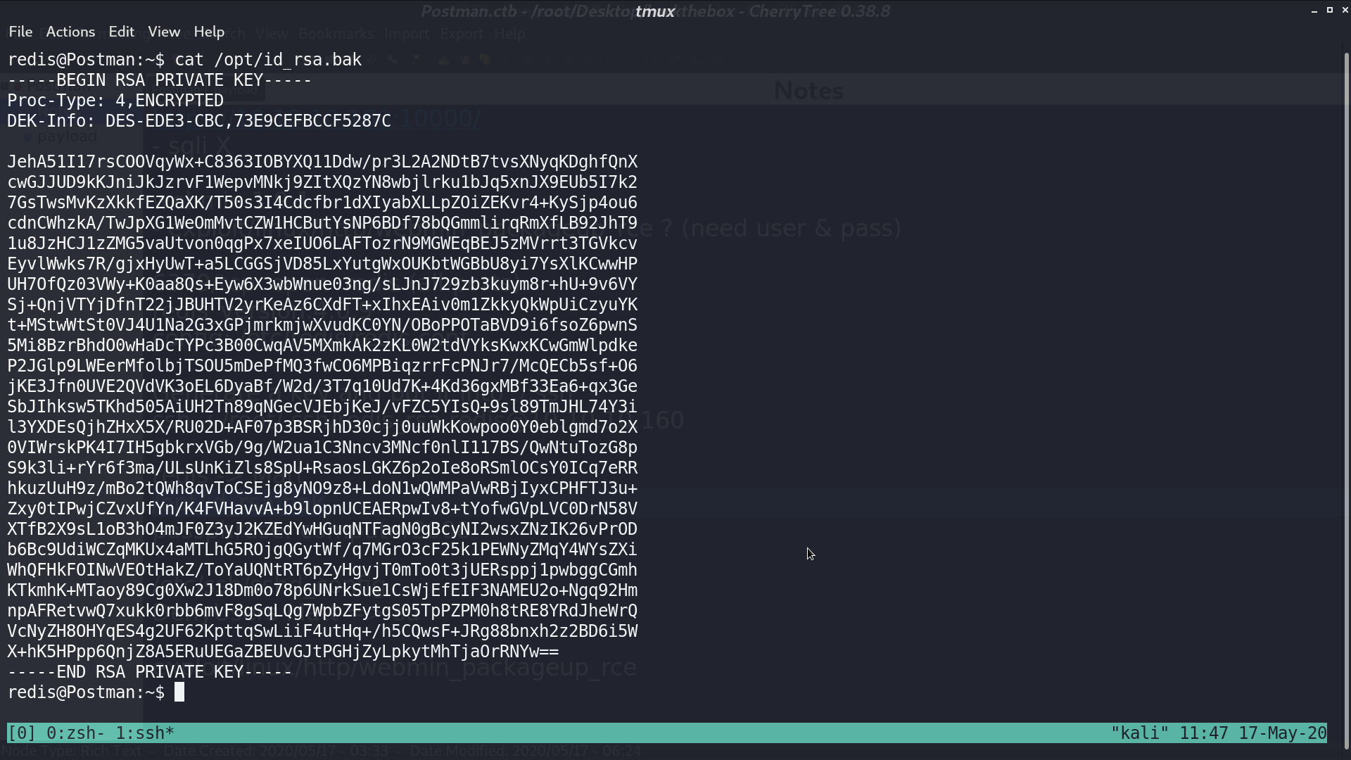This screenshot has height=760, width=1351.
Task: Close the tmux terminal window
Action: pos(1345,10)
